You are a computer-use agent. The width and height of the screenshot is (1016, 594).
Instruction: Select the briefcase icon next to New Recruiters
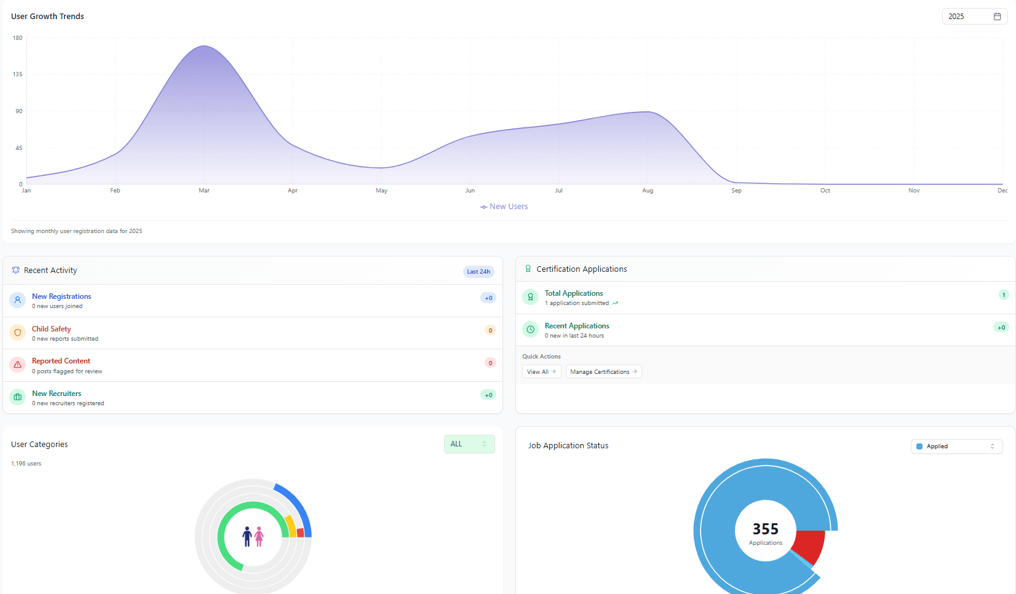pyautogui.click(x=17, y=397)
